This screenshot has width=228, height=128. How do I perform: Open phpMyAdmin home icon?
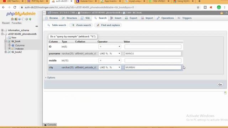point(12,19)
